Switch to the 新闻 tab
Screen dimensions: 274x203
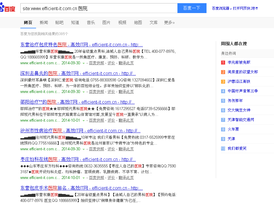pos(44,22)
